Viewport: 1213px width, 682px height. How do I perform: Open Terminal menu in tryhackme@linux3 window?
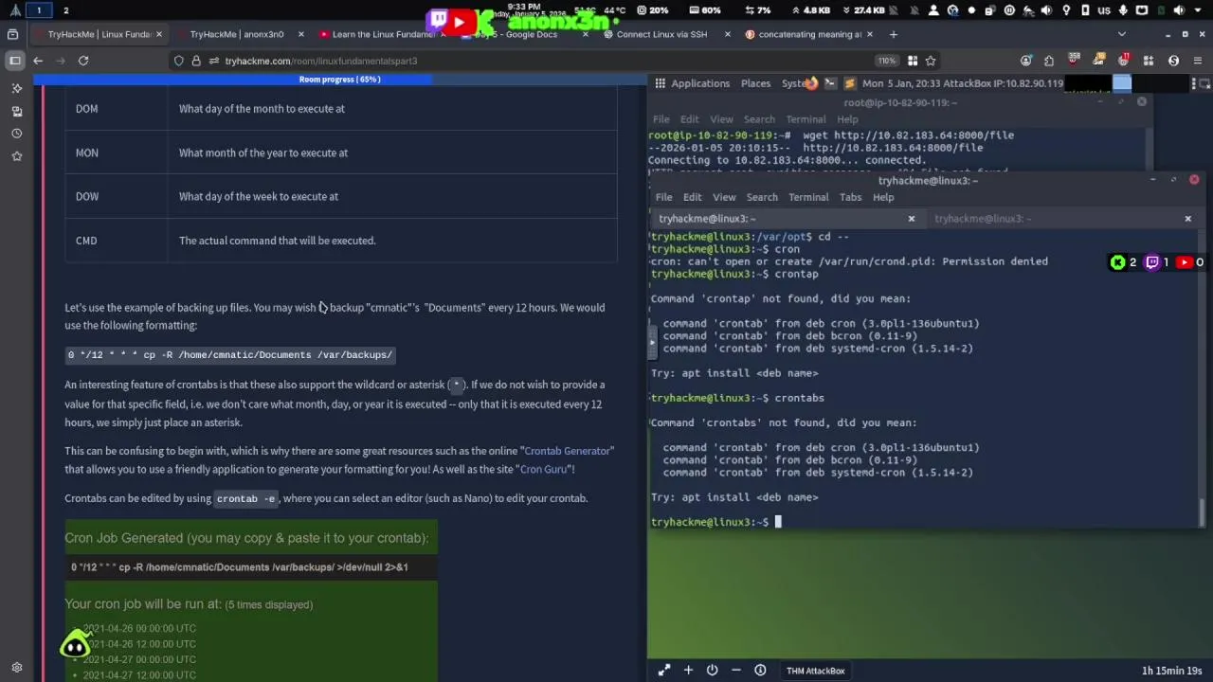808,197
